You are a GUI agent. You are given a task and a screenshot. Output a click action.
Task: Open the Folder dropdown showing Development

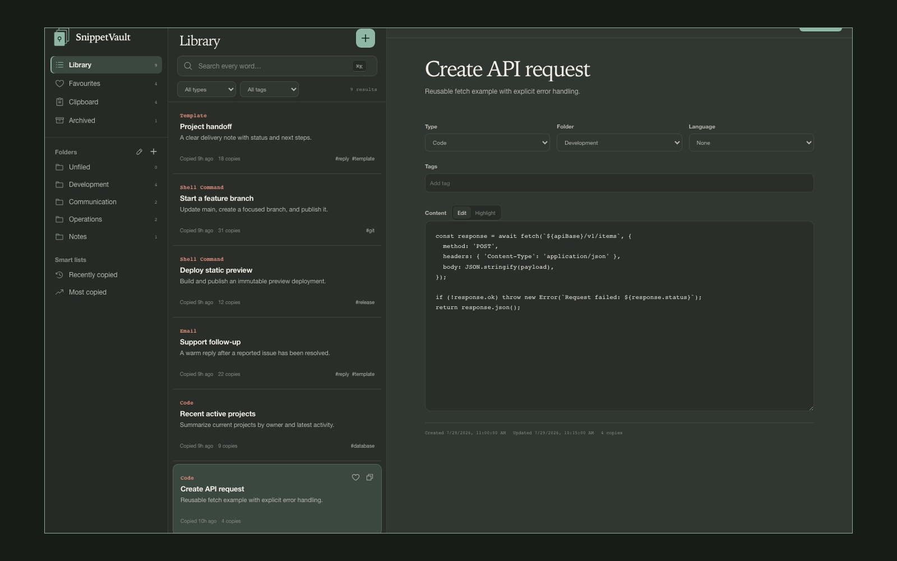[x=619, y=142]
